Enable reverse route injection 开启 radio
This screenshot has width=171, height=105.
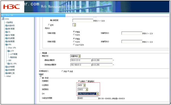62,71
